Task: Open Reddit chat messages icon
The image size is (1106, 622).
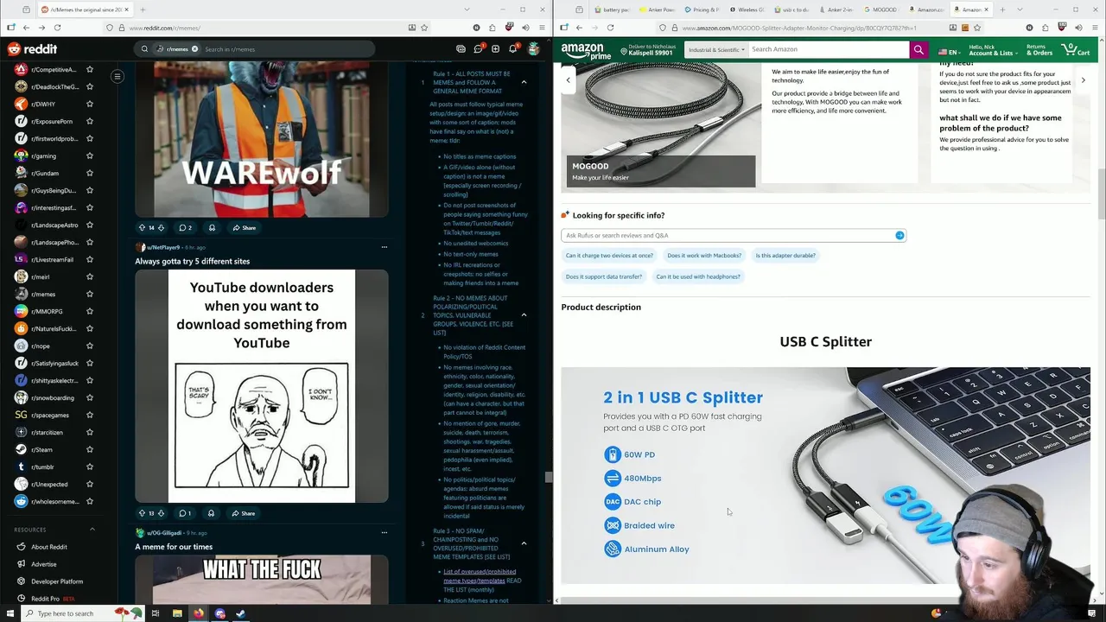Action: (478, 49)
